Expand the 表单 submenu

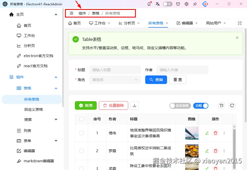tap(56, 141)
